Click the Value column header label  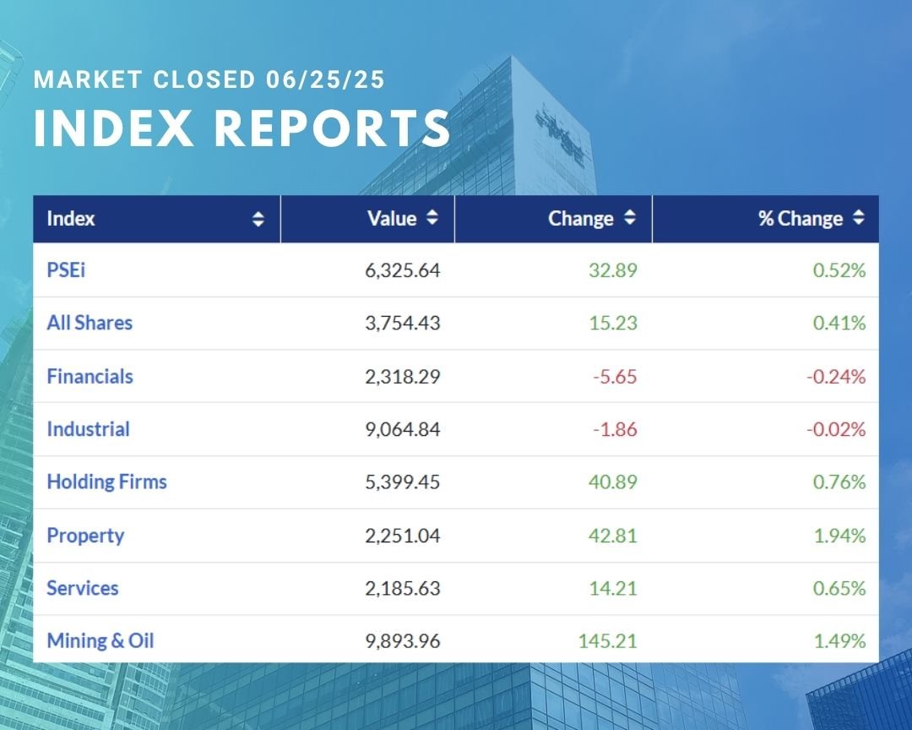(392, 219)
